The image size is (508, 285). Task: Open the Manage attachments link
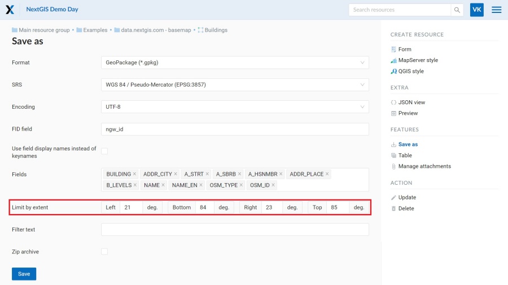click(x=424, y=166)
